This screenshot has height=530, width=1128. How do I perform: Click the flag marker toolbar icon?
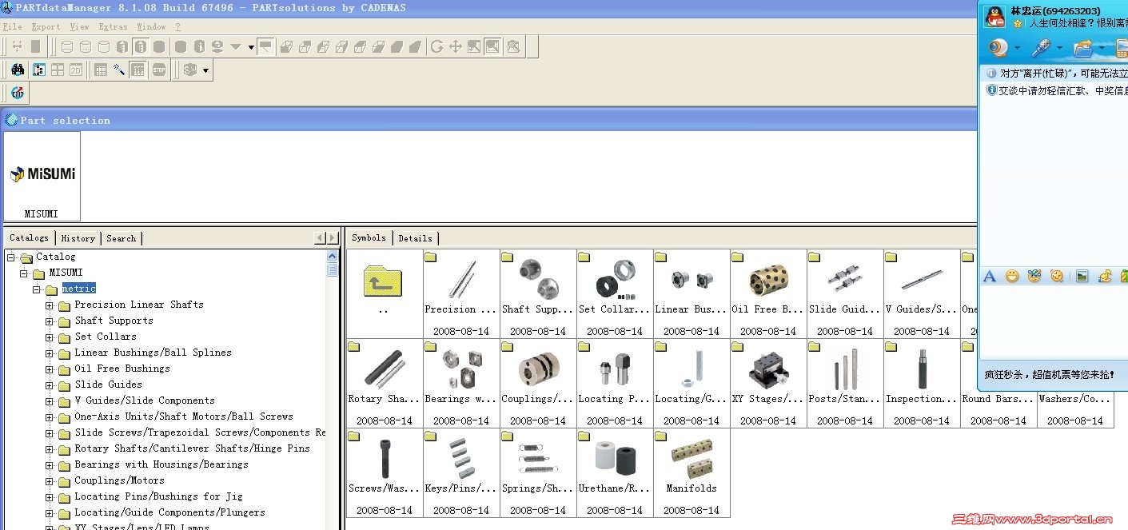[x=265, y=47]
